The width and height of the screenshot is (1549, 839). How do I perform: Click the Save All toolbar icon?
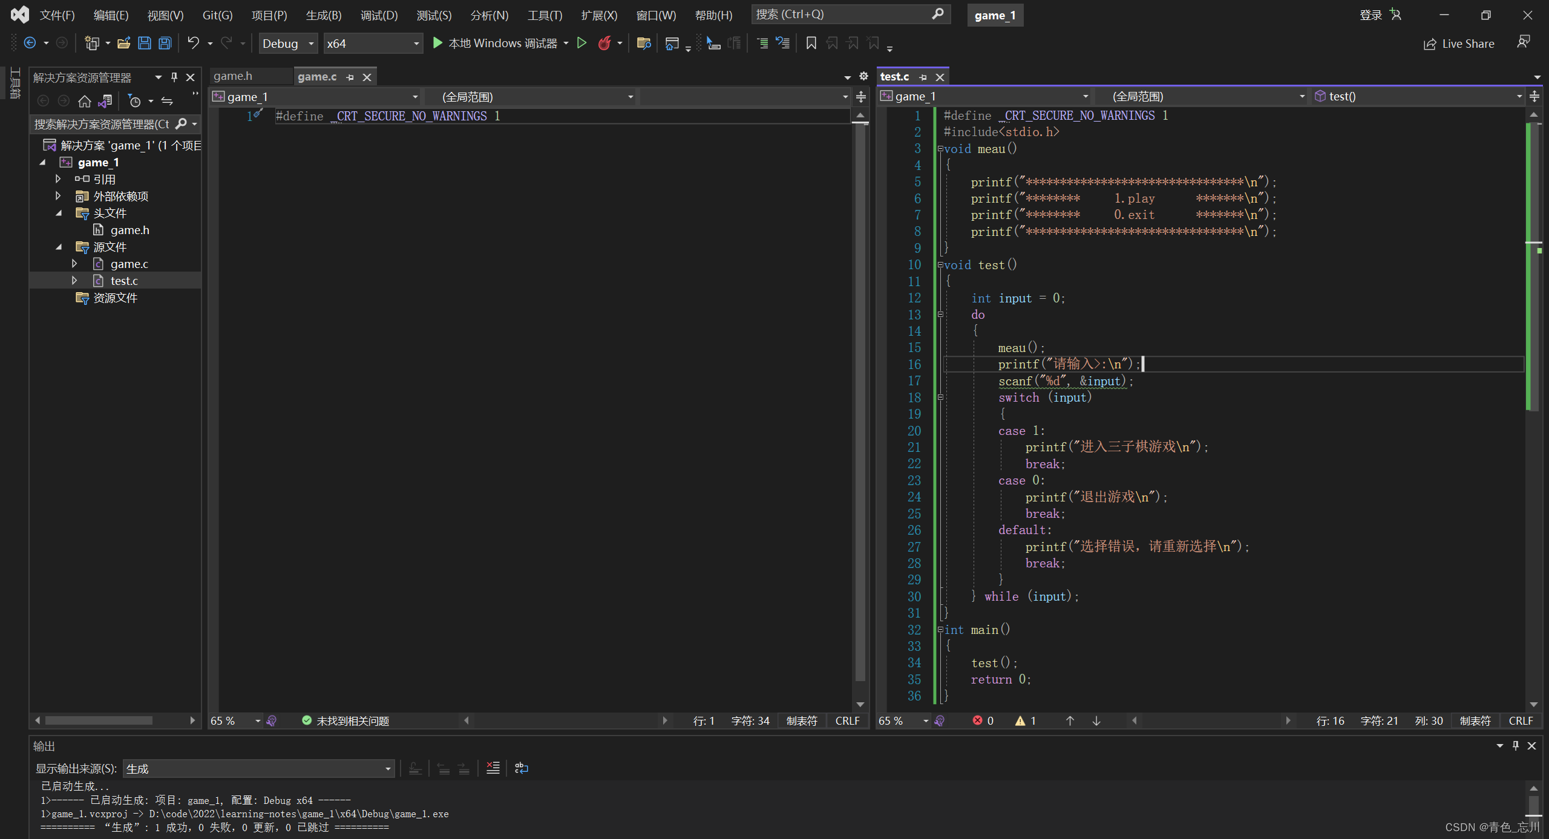click(165, 43)
